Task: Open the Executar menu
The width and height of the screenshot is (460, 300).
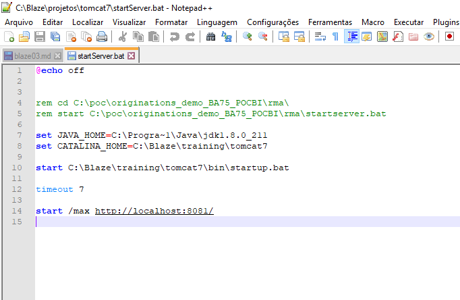Action: point(409,22)
